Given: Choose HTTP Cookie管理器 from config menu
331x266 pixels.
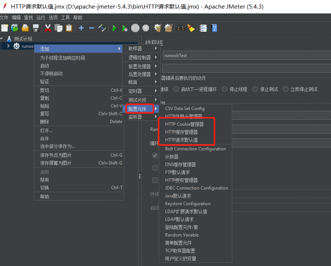Looking at the screenshot, I should tap(195, 124).
